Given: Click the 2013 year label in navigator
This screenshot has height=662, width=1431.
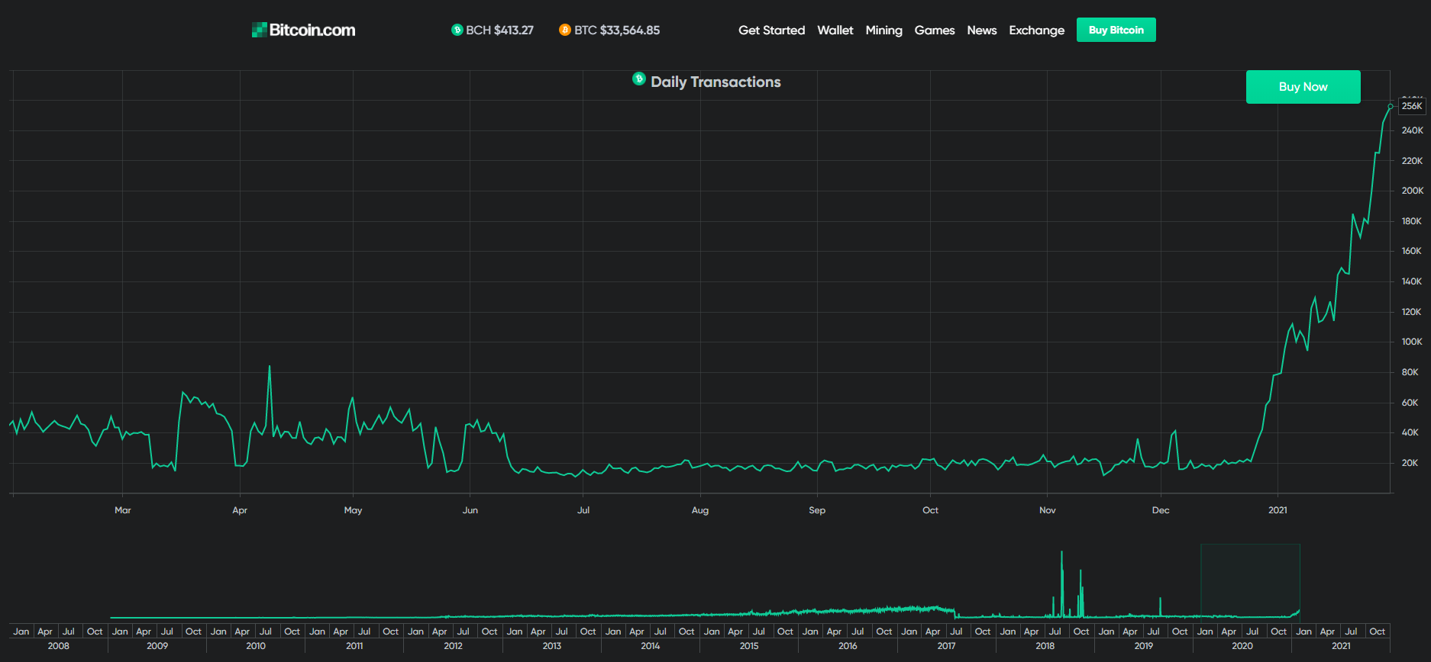Looking at the screenshot, I should tap(552, 646).
